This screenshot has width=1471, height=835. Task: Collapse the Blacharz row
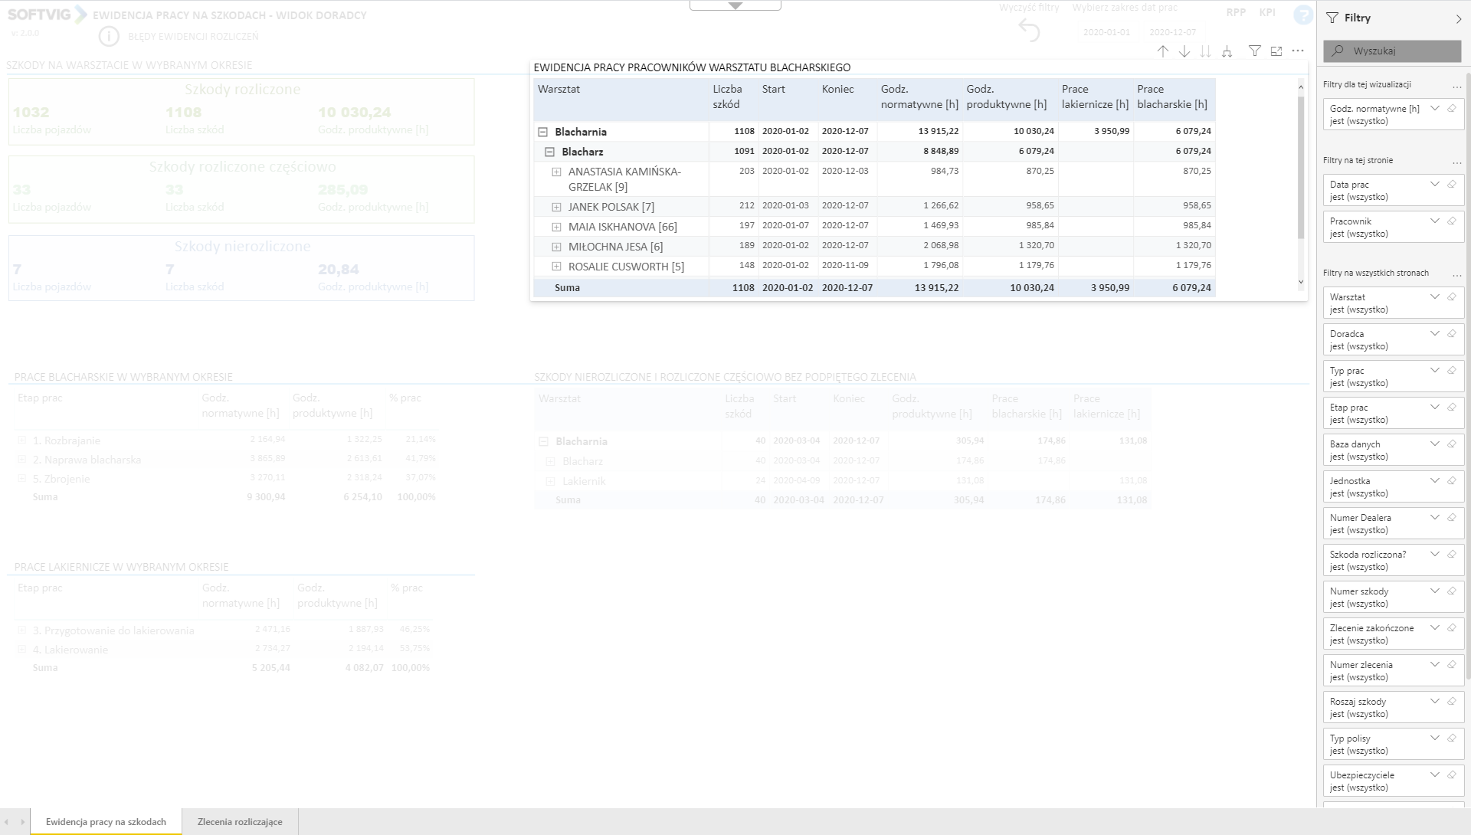click(549, 152)
